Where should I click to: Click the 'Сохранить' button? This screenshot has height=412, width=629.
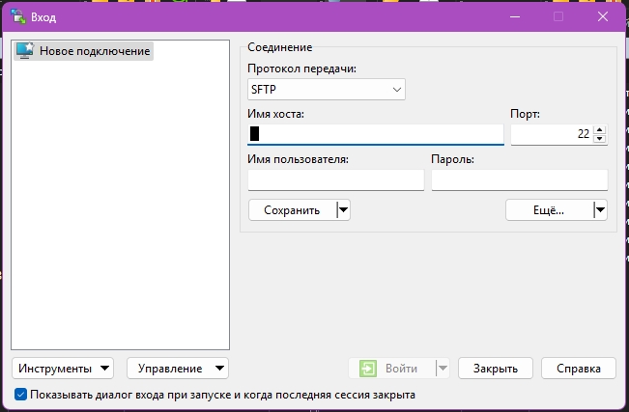293,210
